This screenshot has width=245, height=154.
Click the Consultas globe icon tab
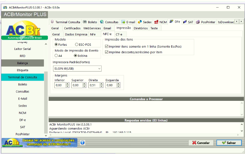(102, 22)
